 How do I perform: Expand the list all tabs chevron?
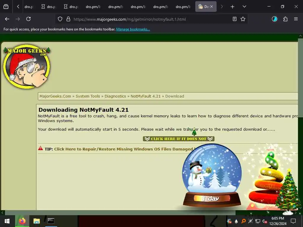pos(244,7)
